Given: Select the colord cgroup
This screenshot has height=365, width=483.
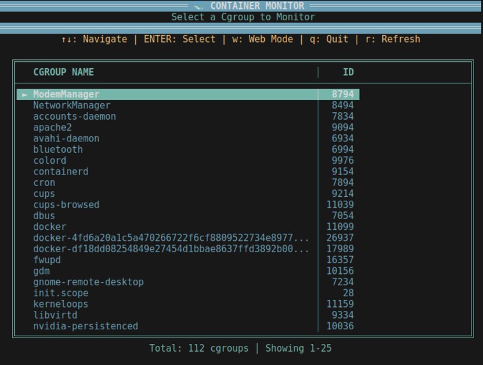Looking at the screenshot, I should point(50,161).
